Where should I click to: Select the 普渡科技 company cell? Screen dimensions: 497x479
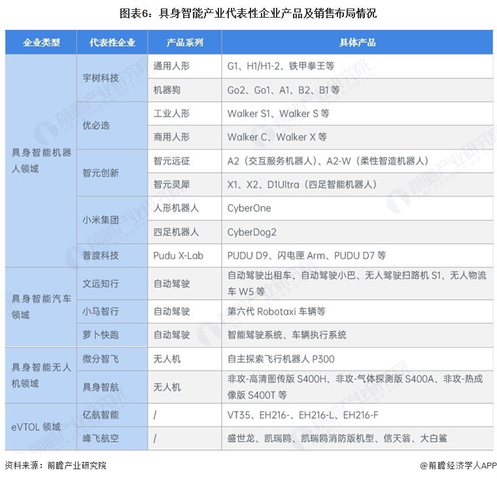112,255
